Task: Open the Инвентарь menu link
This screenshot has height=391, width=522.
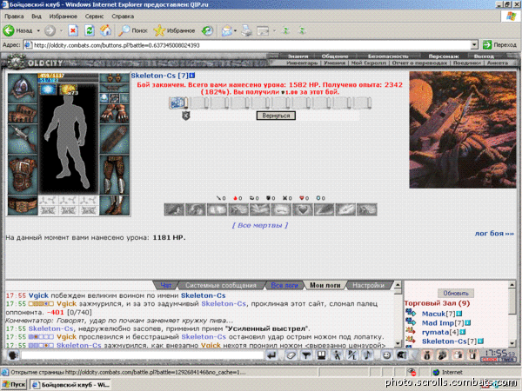Action: (302, 63)
